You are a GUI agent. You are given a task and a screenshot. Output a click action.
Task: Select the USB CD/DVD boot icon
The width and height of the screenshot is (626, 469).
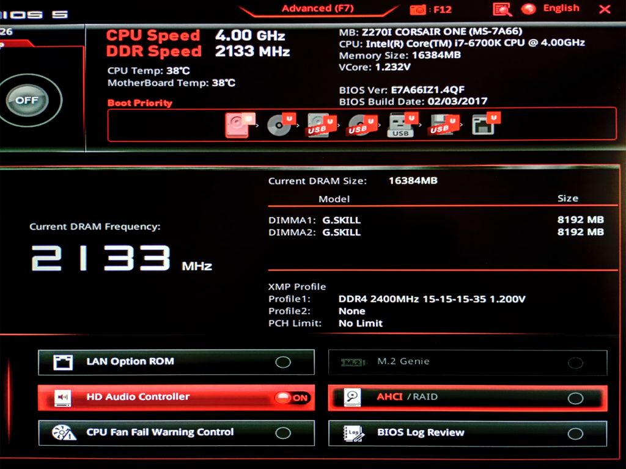363,125
